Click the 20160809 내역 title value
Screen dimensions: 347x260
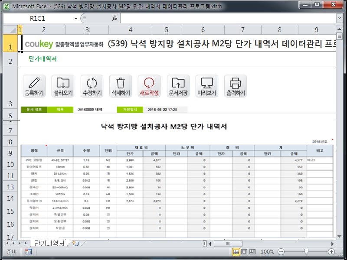click(90, 110)
